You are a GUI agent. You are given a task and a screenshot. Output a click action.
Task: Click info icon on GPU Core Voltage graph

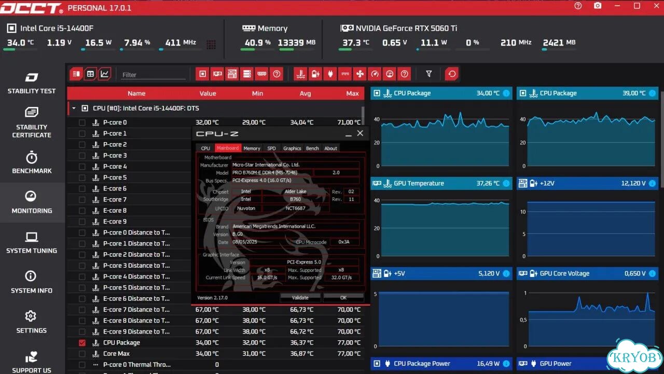652,273
